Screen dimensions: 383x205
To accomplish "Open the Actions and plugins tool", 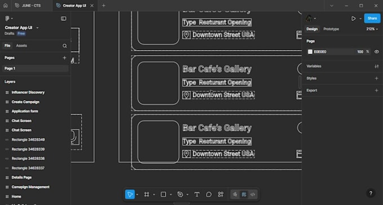I will point(221,194).
